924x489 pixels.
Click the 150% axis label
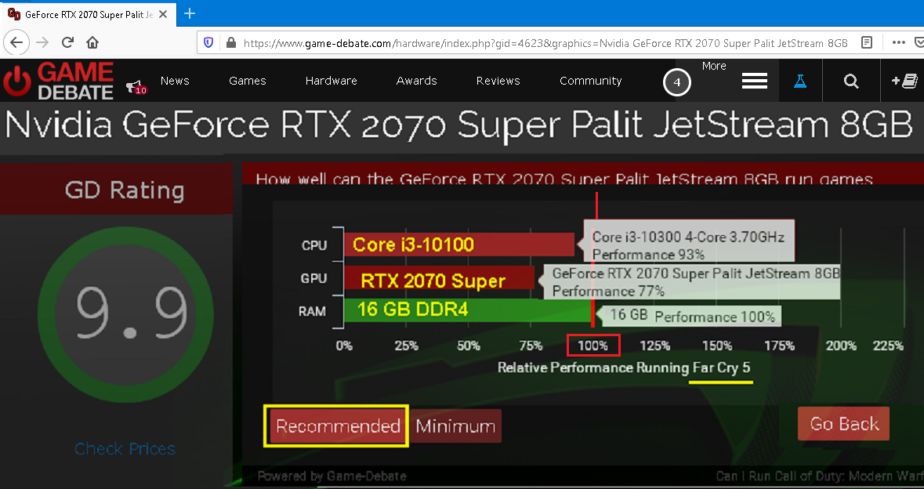(717, 346)
